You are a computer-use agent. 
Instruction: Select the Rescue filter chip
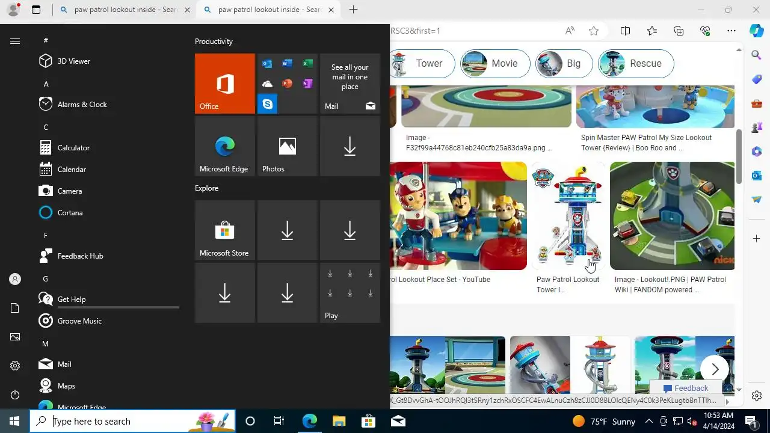pyautogui.click(x=636, y=64)
